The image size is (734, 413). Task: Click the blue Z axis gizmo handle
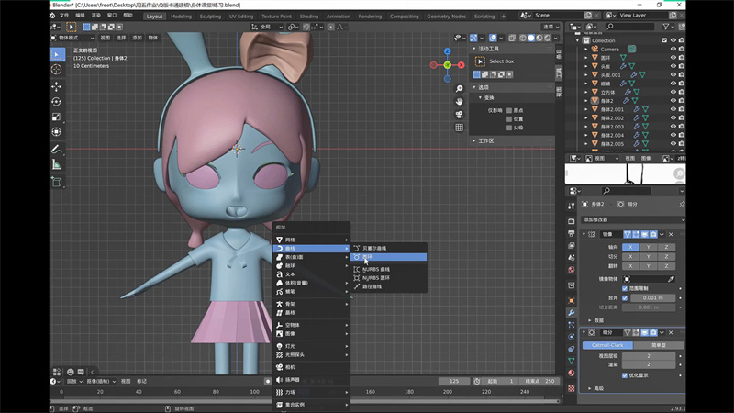[448, 51]
